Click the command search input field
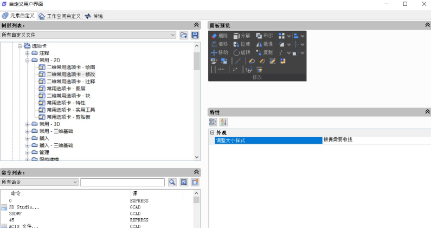The width and height of the screenshot is (431, 228). [x=123, y=183]
